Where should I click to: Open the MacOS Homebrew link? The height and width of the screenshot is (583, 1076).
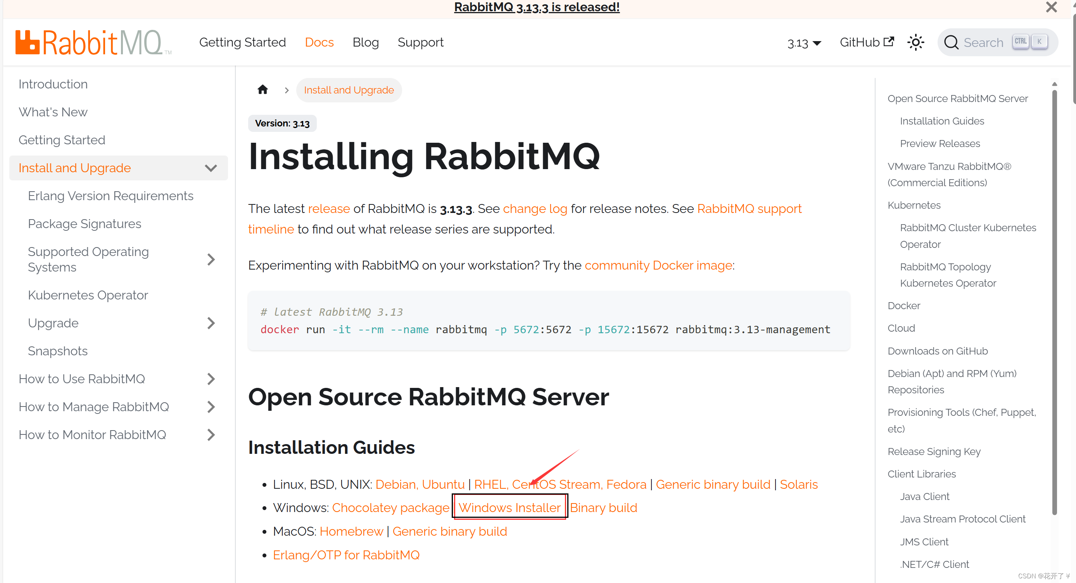(351, 531)
